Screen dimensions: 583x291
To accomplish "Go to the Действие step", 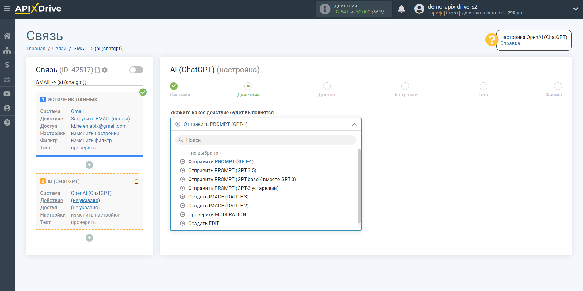I will click(x=248, y=86).
